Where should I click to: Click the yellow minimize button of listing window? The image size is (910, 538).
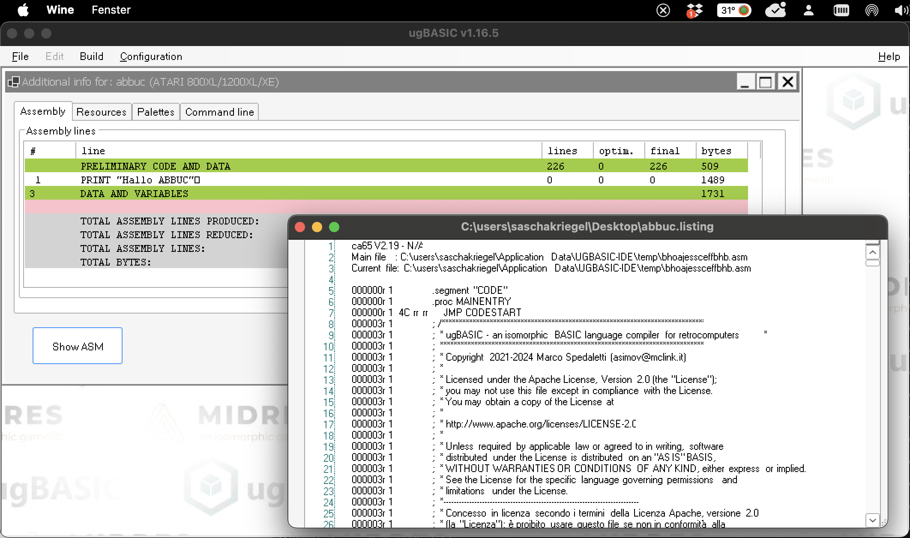coord(317,227)
